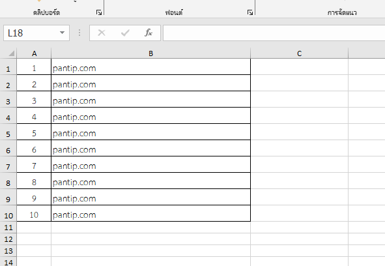
Task: Expand the Name Box dropdown arrow
Action: tap(62, 33)
